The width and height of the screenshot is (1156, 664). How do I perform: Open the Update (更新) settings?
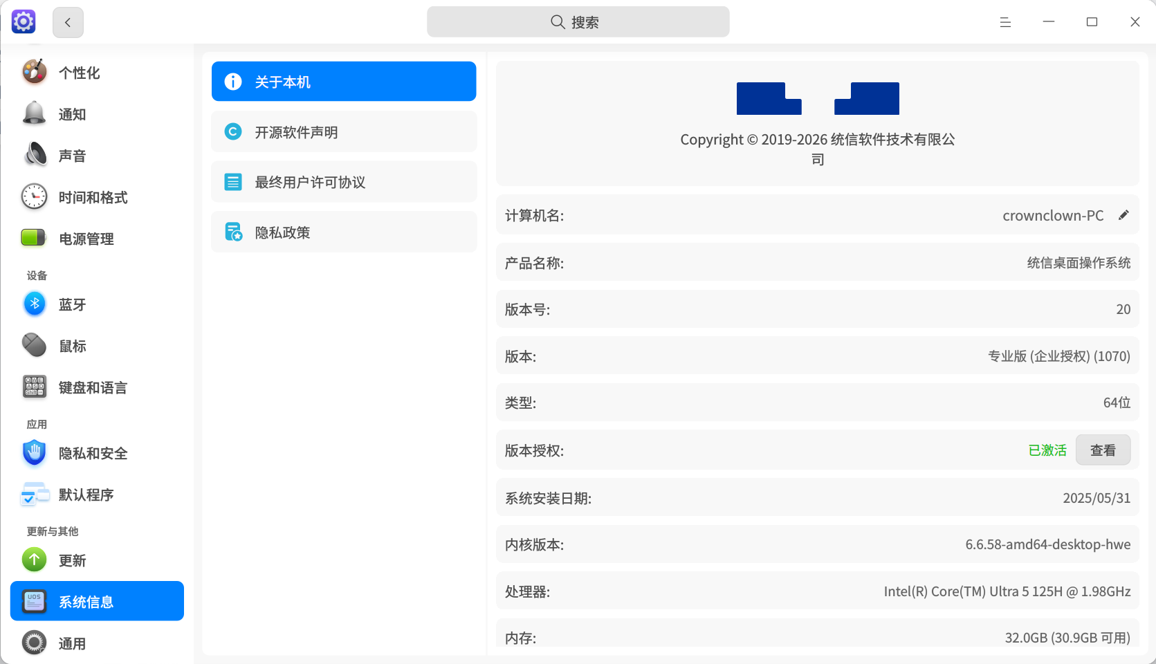[97, 560]
